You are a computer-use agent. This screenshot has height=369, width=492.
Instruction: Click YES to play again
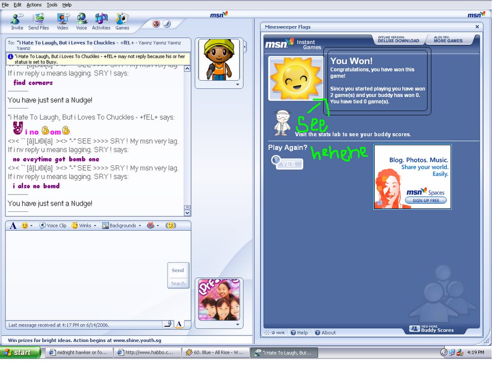click(287, 163)
